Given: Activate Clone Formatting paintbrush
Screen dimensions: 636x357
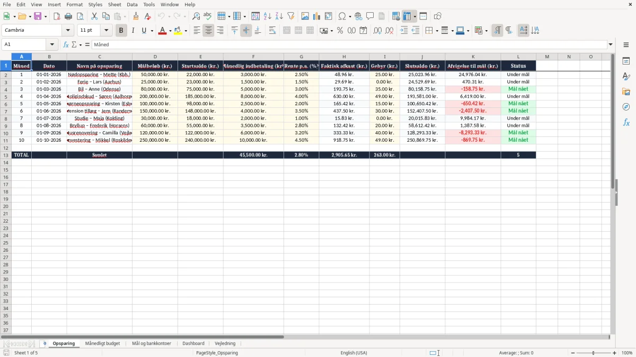Looking at the screenshot, I should point(136,16).
